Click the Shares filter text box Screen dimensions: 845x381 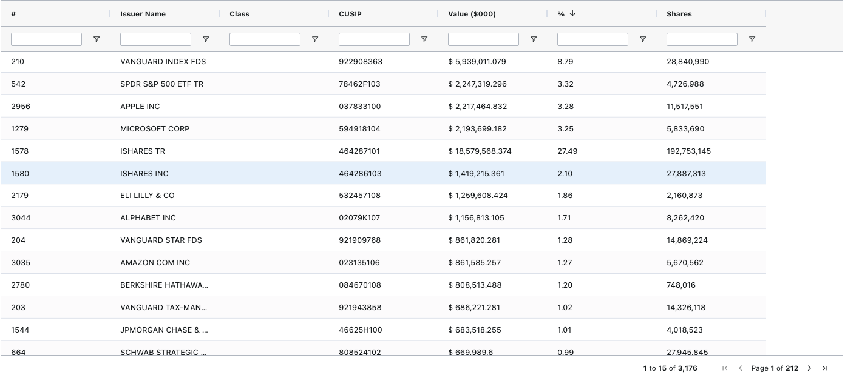702,39
